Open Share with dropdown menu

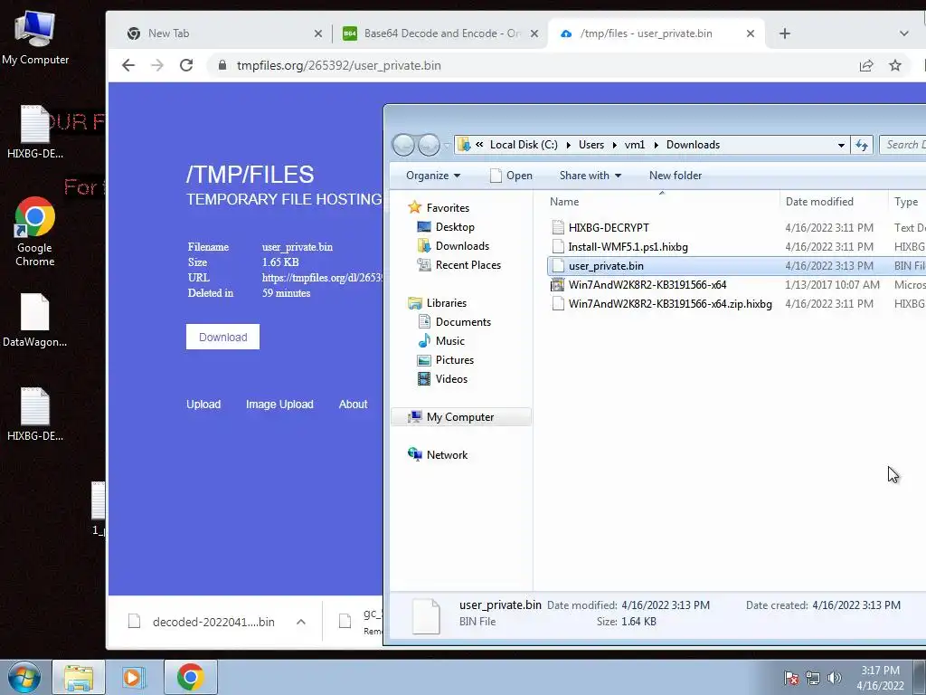click(591, 176)
